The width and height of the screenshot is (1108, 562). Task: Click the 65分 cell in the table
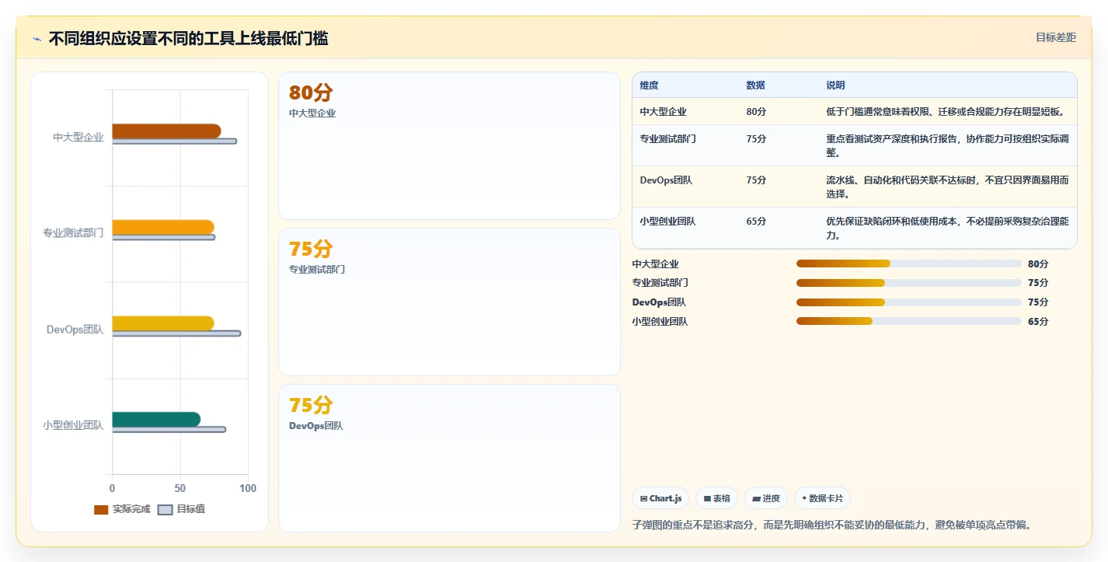coord(756,222)
